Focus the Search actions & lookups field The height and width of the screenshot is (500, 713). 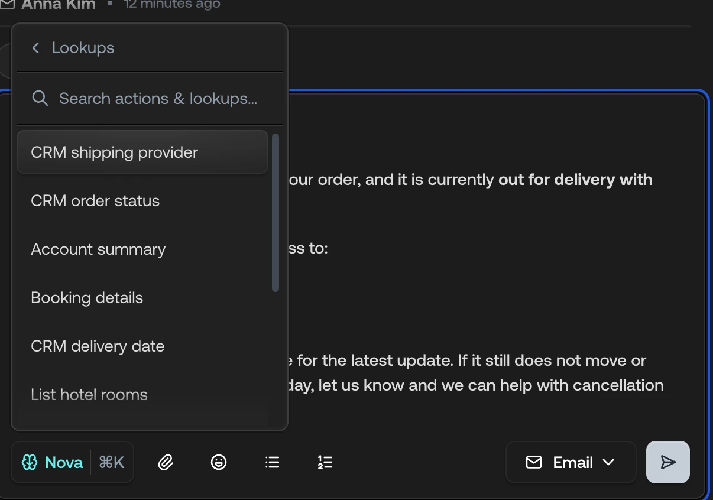[150, 99]
